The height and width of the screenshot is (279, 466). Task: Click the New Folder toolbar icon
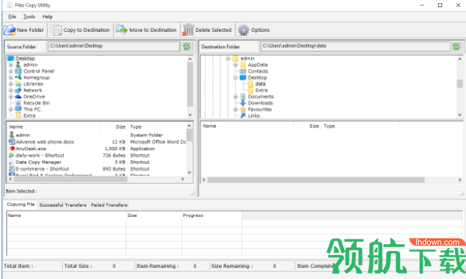tap(9, 30)
